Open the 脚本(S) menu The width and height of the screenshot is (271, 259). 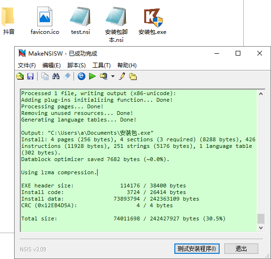point(76,65)
